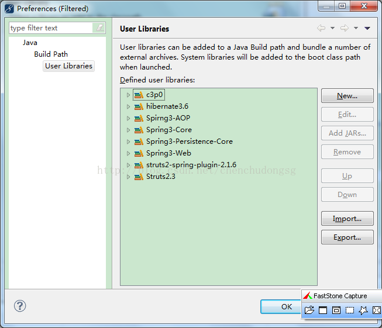Screen dimensions: 382x328
Task: Click the Remove button
Action: (347, 152)
